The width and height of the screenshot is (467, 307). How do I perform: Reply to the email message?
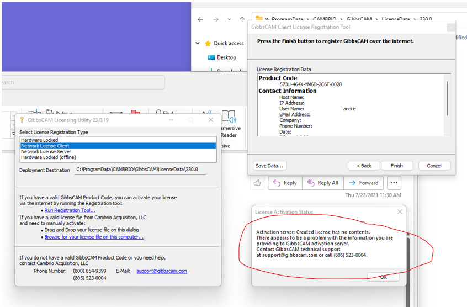[285, 183]
